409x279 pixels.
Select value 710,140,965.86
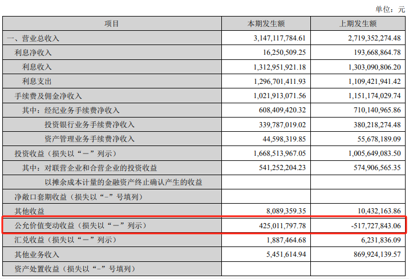pos(377,110)
